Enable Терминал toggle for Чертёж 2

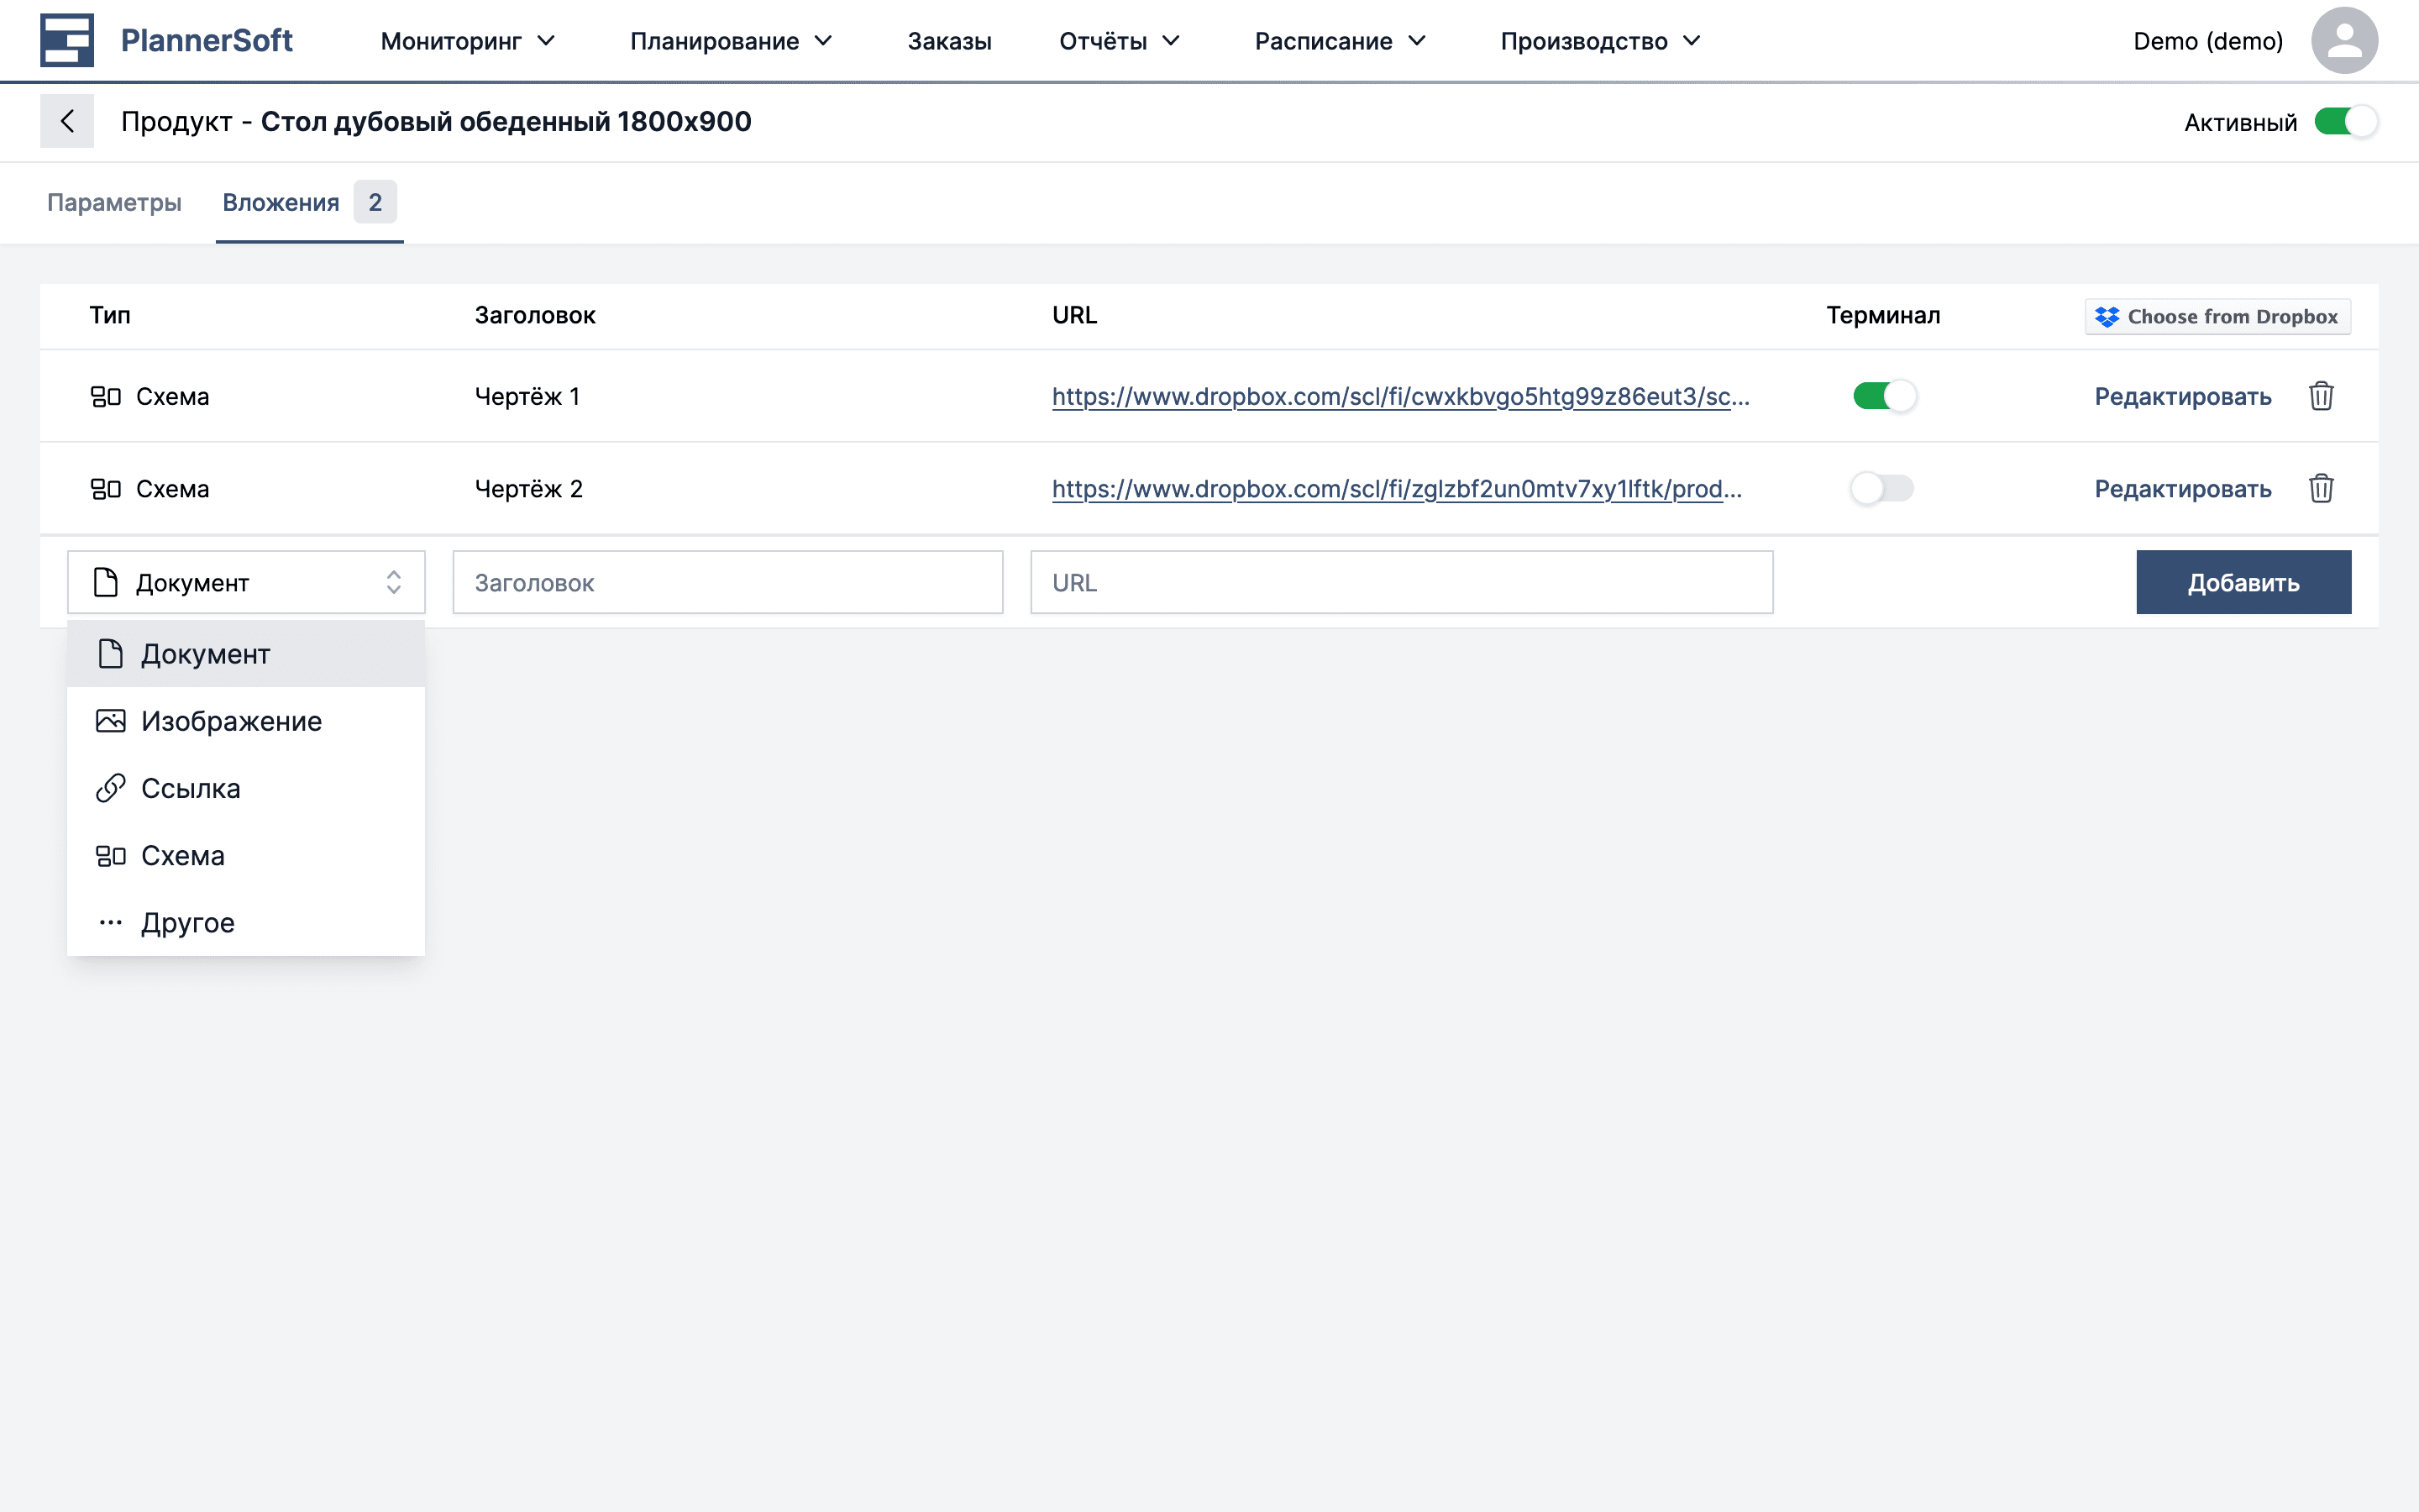[x=1881, y=489]
